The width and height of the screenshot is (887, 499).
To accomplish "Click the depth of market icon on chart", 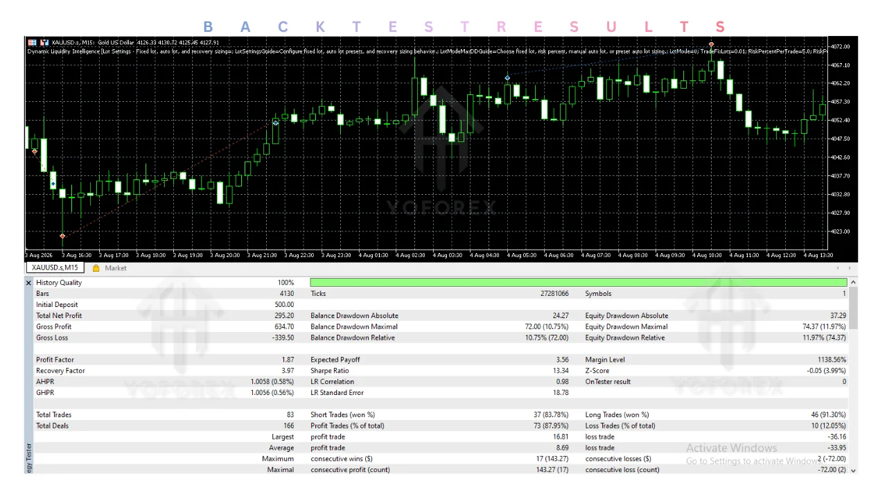I will tap(44, 42).
